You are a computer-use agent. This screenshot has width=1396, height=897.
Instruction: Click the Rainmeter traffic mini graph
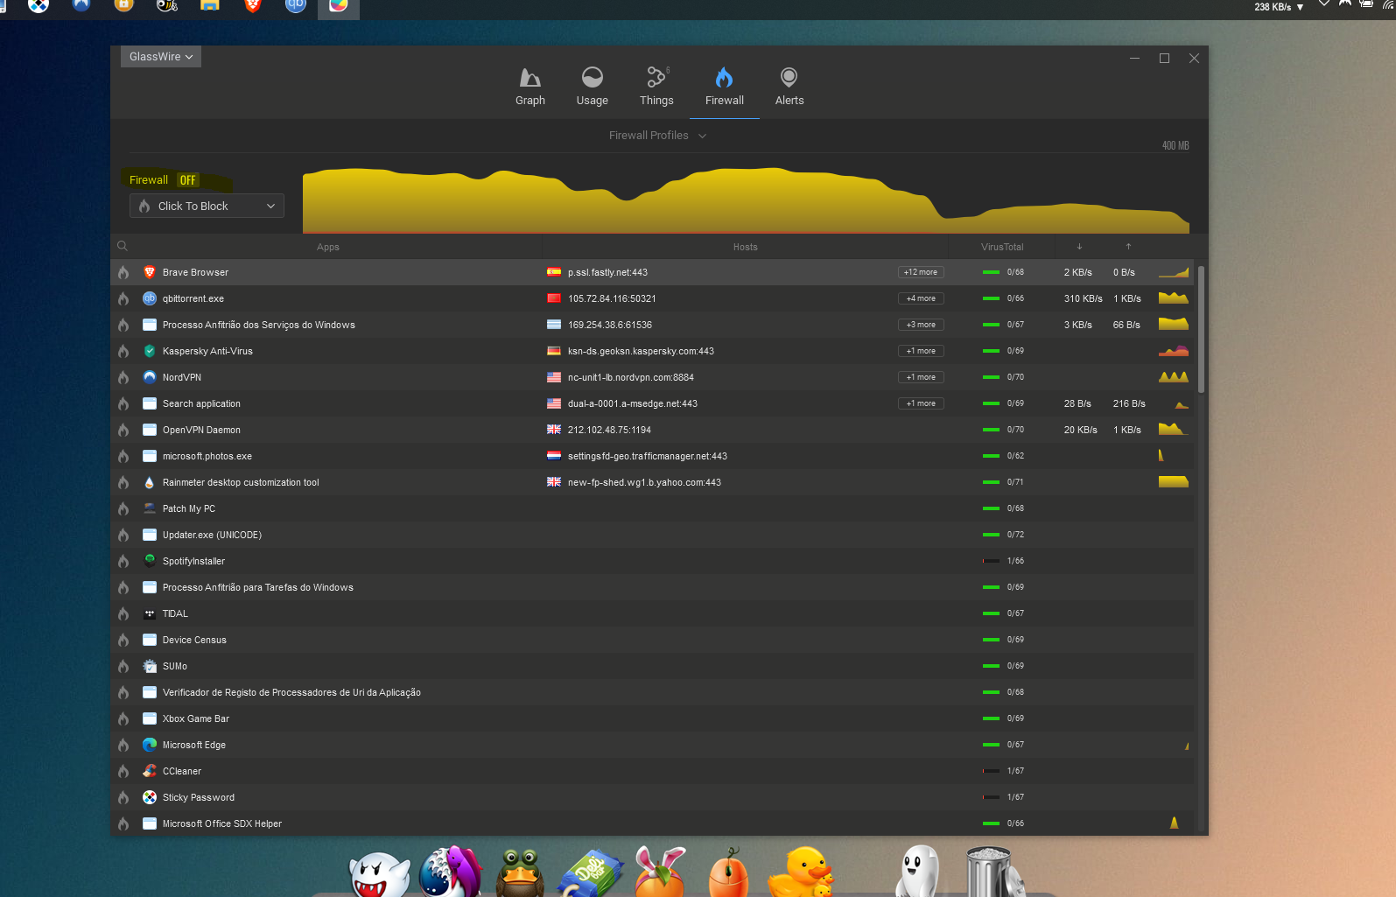pyautogui.click(x=1174, y=482)
